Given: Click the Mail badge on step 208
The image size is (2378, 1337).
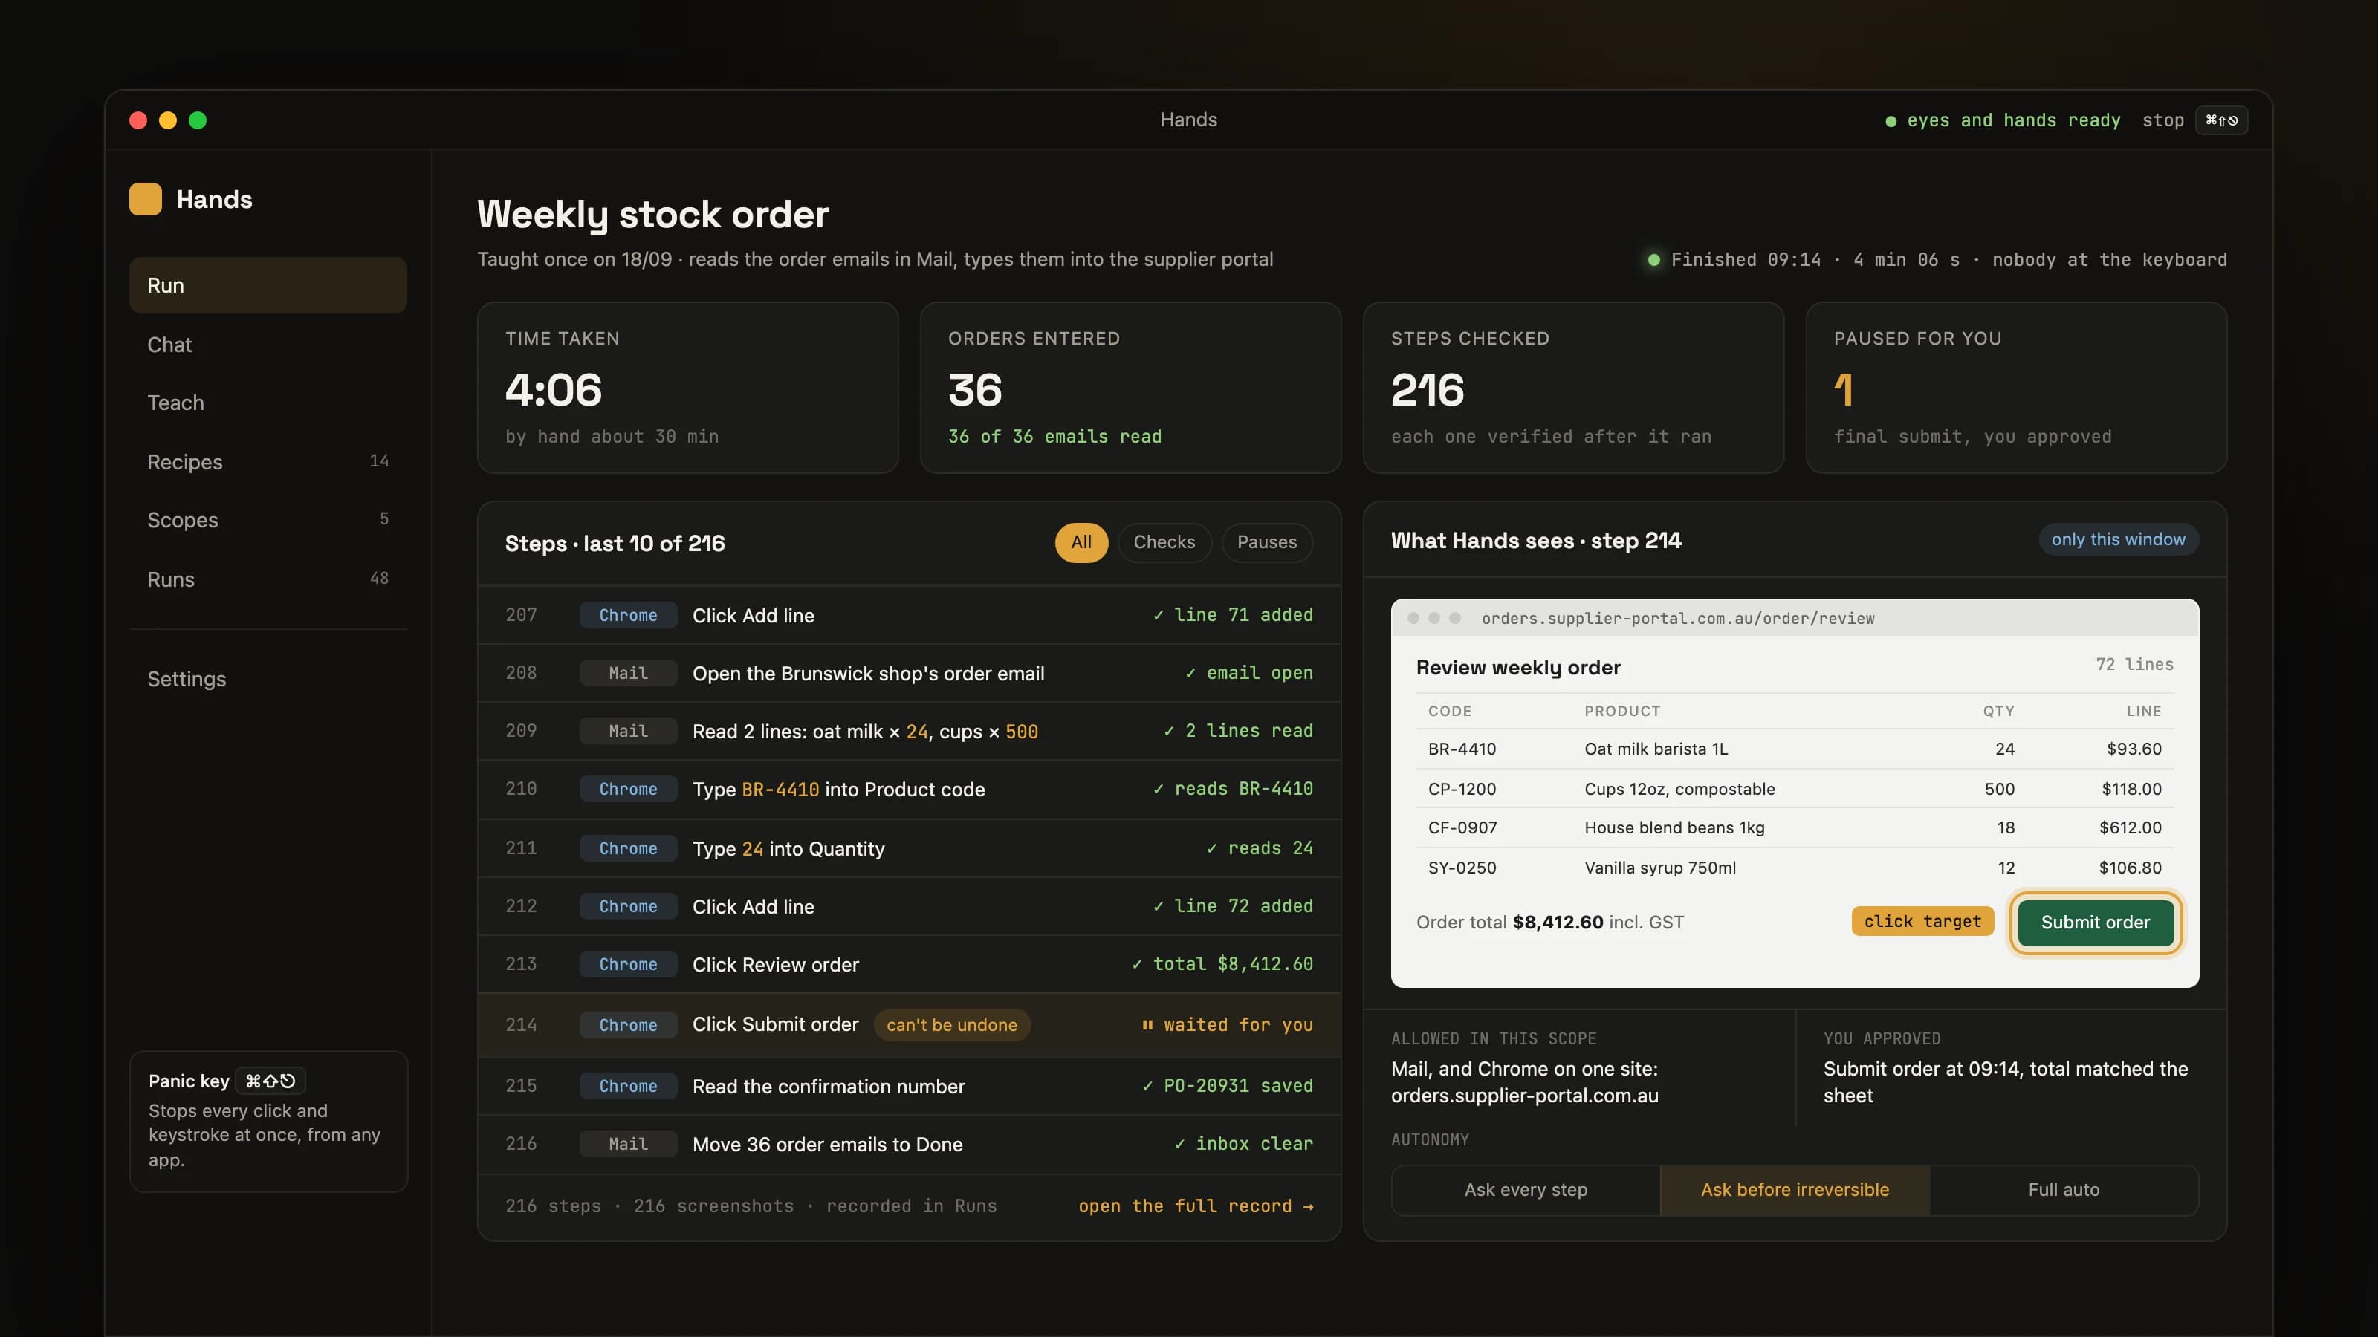Looking at the screenshot, I should (628, 674).
